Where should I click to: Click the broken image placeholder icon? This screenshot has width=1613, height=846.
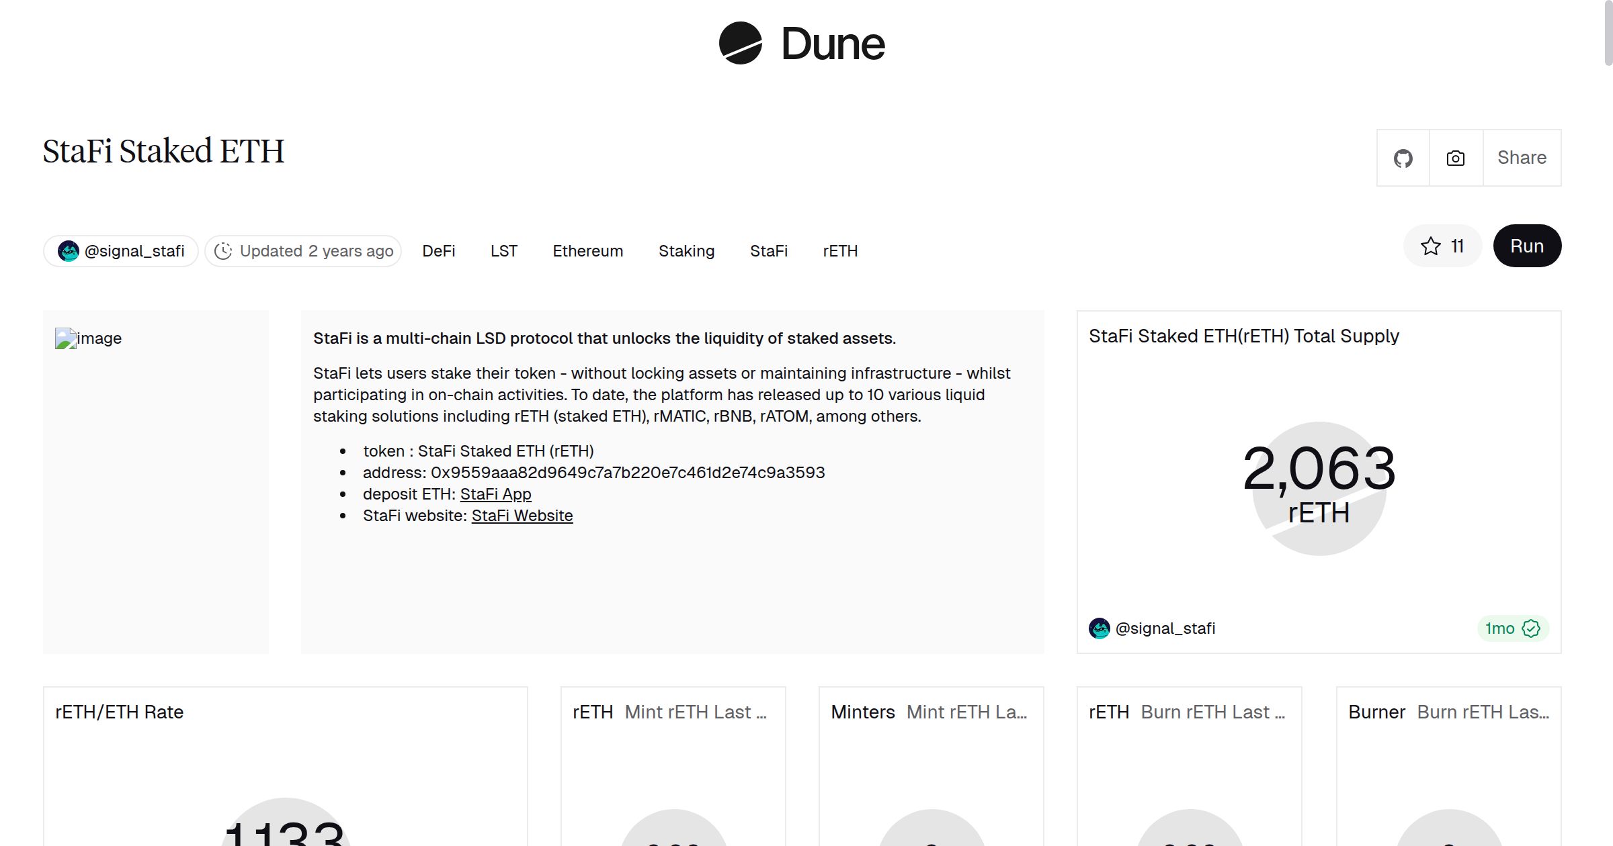click(65, 338)
